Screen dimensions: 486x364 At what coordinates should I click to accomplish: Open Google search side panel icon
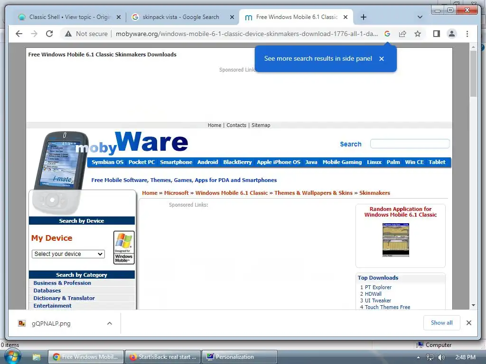click(387, 34)
